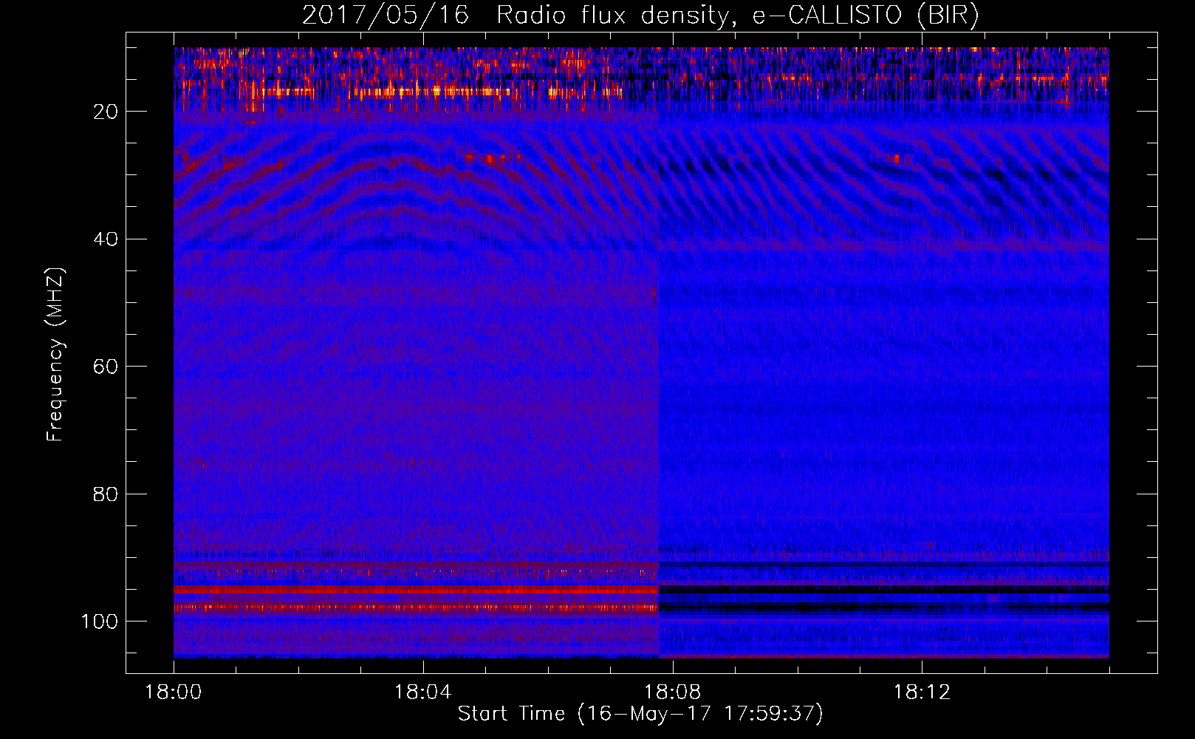Click the '18:08' time tick label

[x=673, y=692]
